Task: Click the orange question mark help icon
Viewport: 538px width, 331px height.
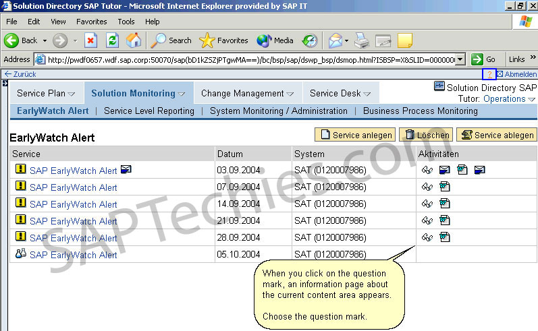Action: [x=489, y=74]
